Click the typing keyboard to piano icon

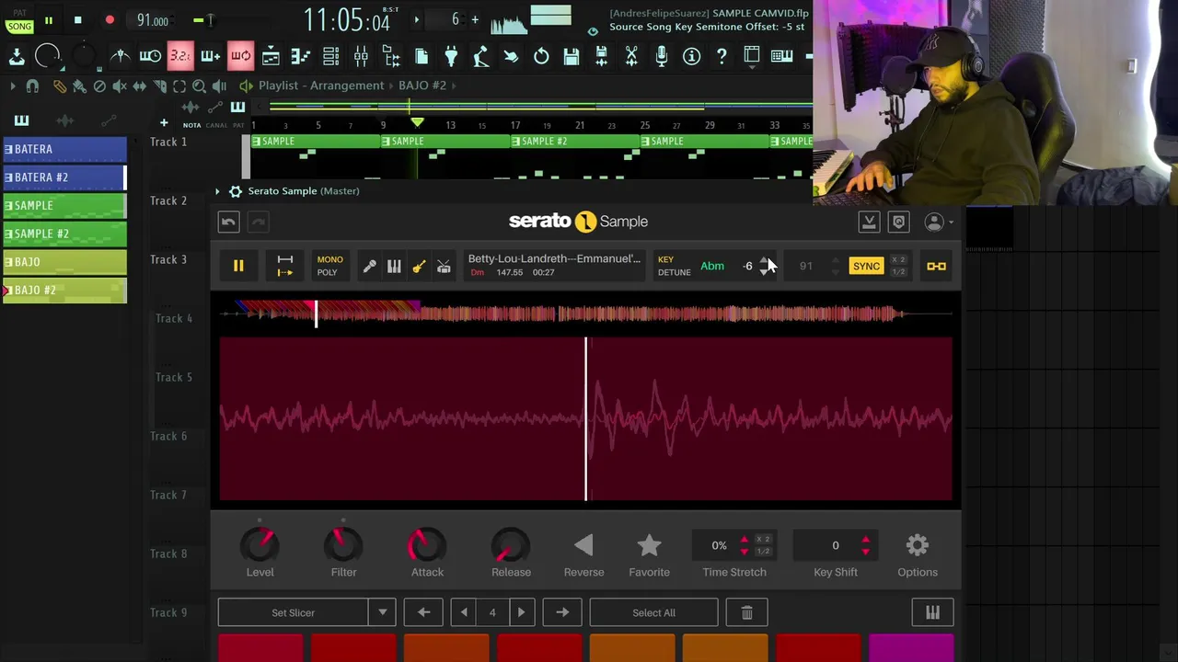(781, 57)
